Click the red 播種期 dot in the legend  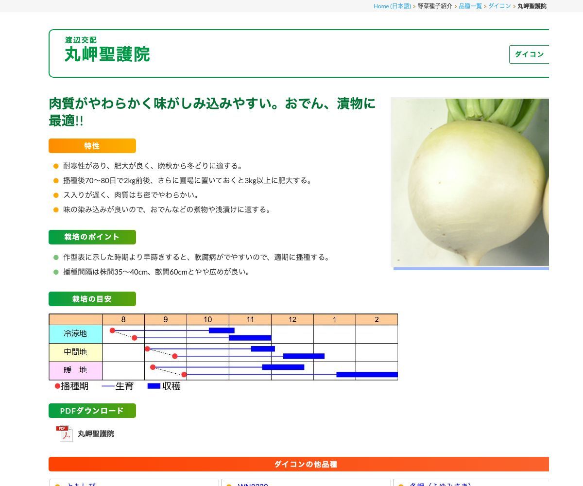coord(57,386)
